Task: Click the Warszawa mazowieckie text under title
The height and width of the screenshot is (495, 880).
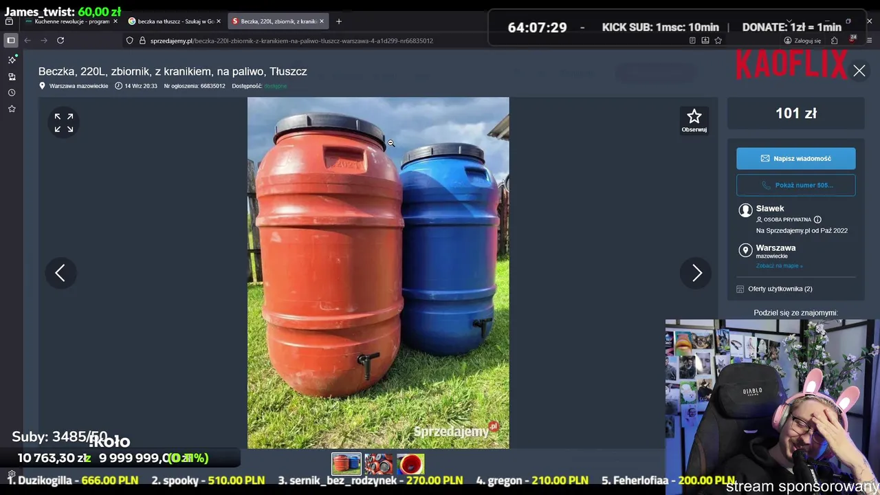Action: 78,86
